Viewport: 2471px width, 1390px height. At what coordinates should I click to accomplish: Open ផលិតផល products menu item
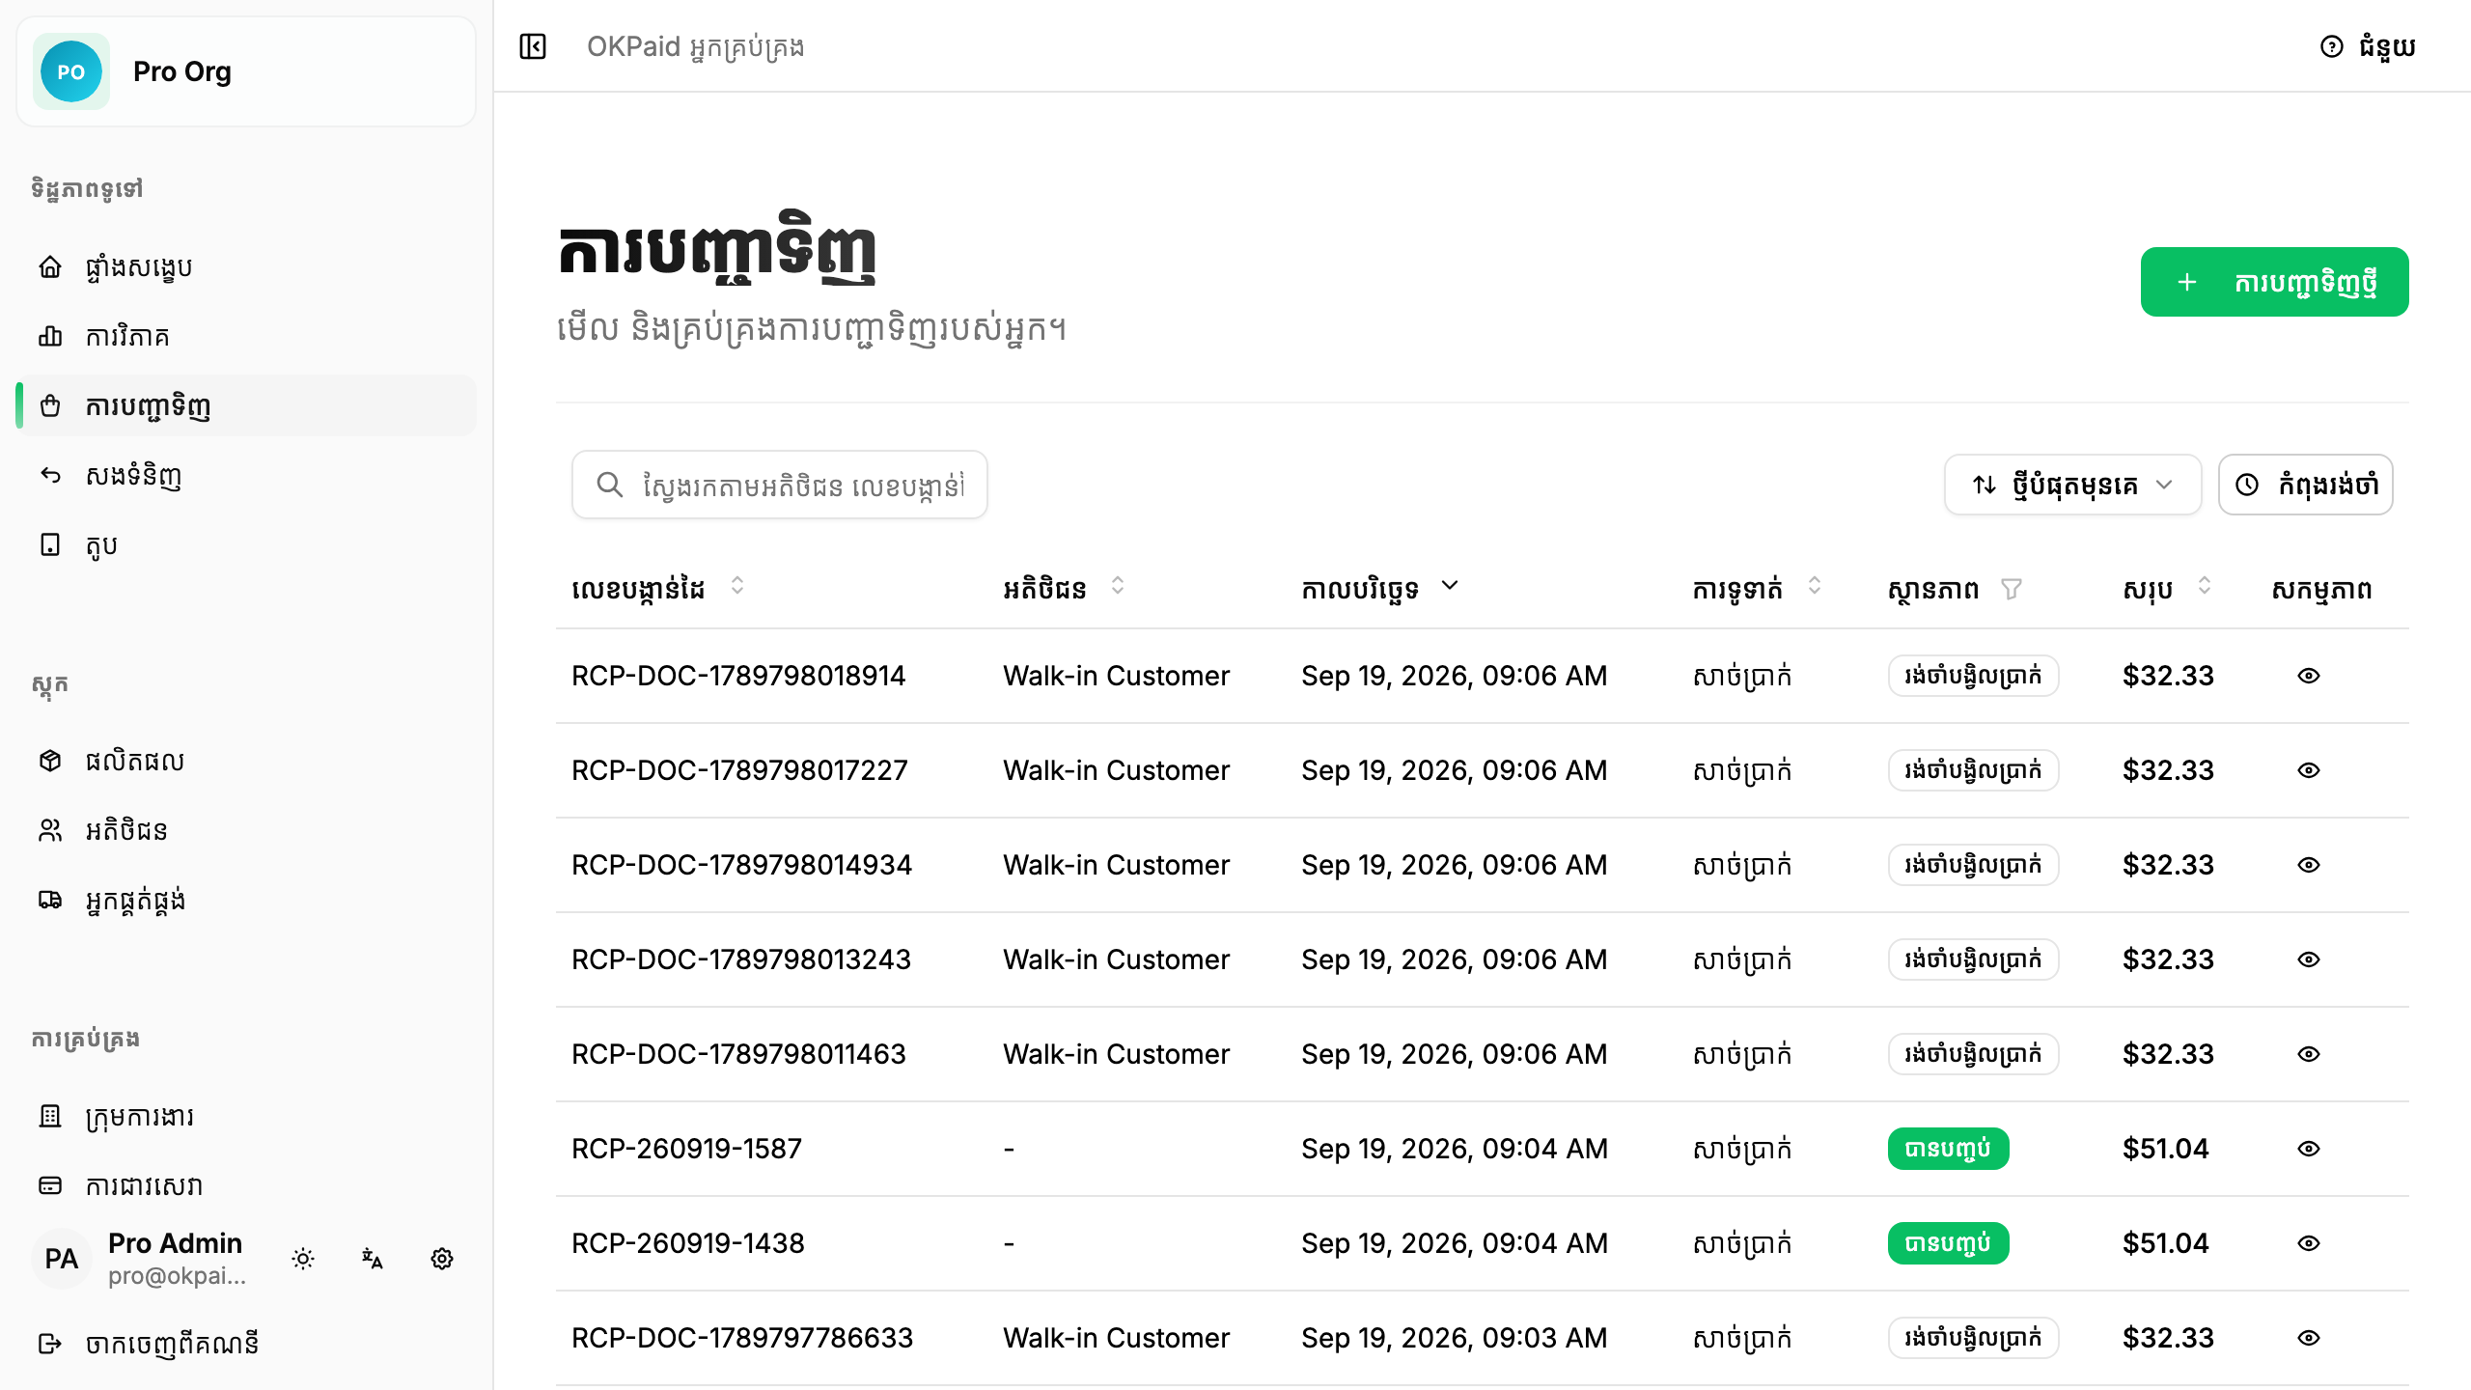click(247, 761)
